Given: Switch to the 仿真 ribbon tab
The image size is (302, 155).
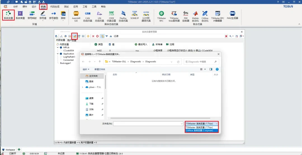Looking at the screenshot, I should (x=43, y=6).
